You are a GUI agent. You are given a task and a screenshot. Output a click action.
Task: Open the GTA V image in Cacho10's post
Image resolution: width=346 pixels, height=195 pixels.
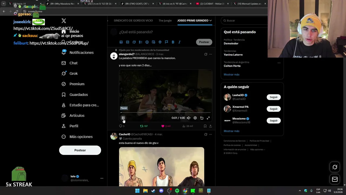click(162, 167)
